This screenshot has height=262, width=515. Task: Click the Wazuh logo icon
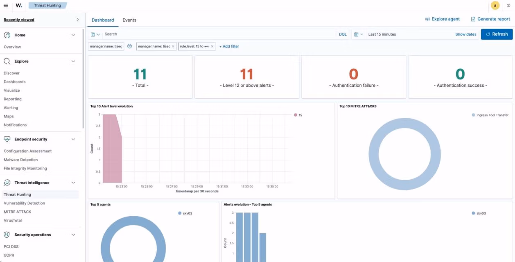click(19, 5)
